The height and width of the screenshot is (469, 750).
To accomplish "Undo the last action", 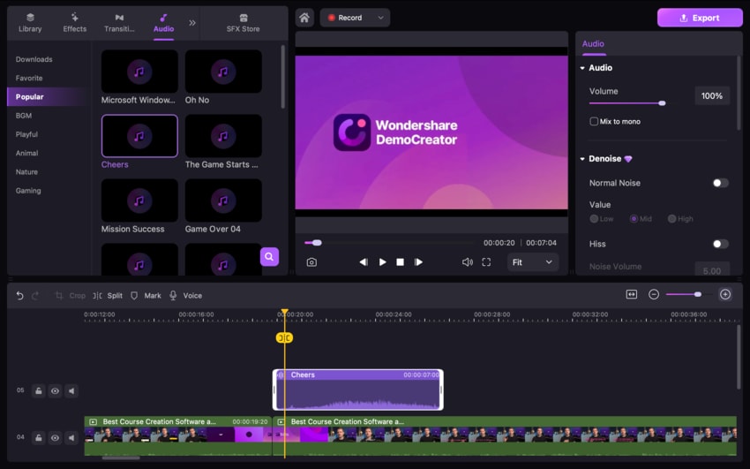I will 19,296.
